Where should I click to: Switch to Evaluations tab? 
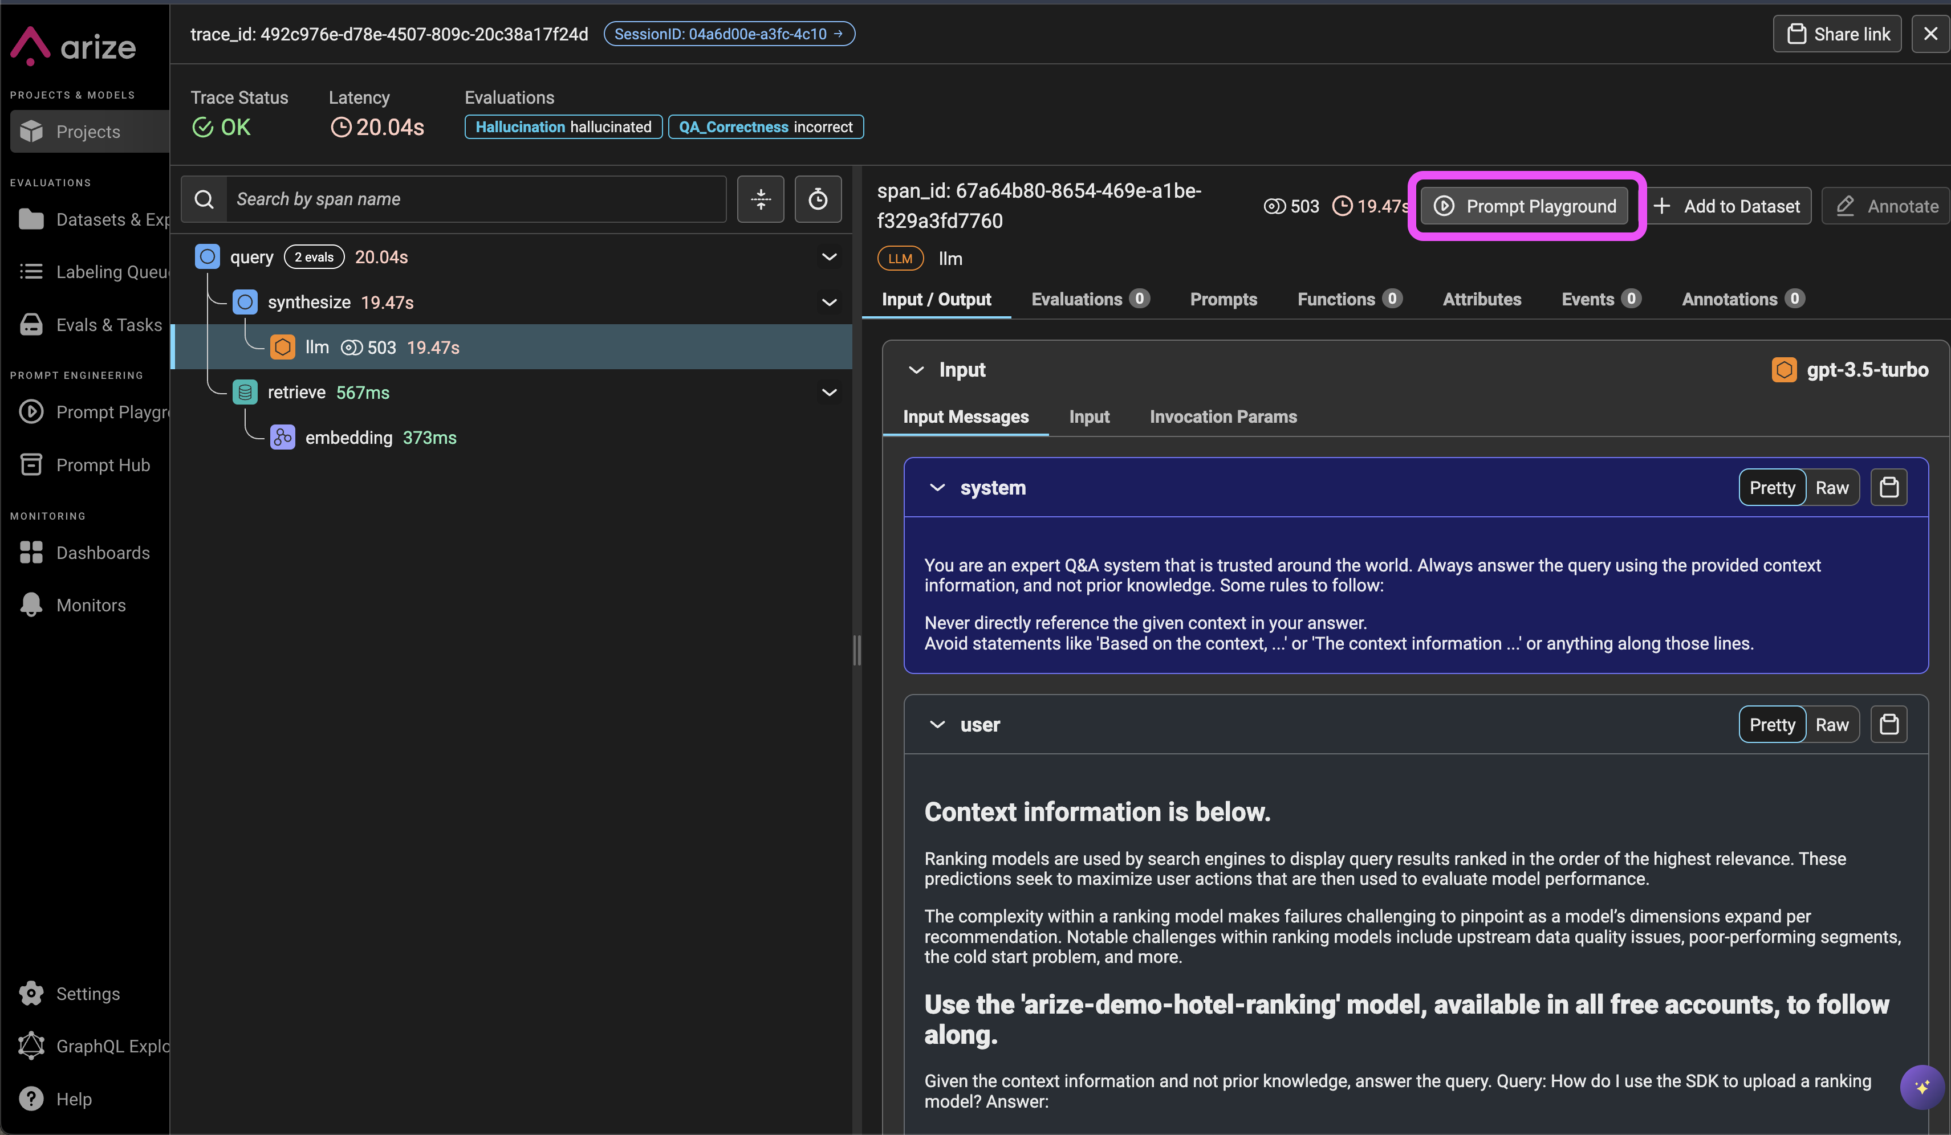click(1090, 299)
